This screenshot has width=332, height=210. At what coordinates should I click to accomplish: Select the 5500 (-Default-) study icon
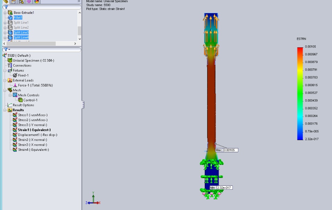(x=4, y=55)
